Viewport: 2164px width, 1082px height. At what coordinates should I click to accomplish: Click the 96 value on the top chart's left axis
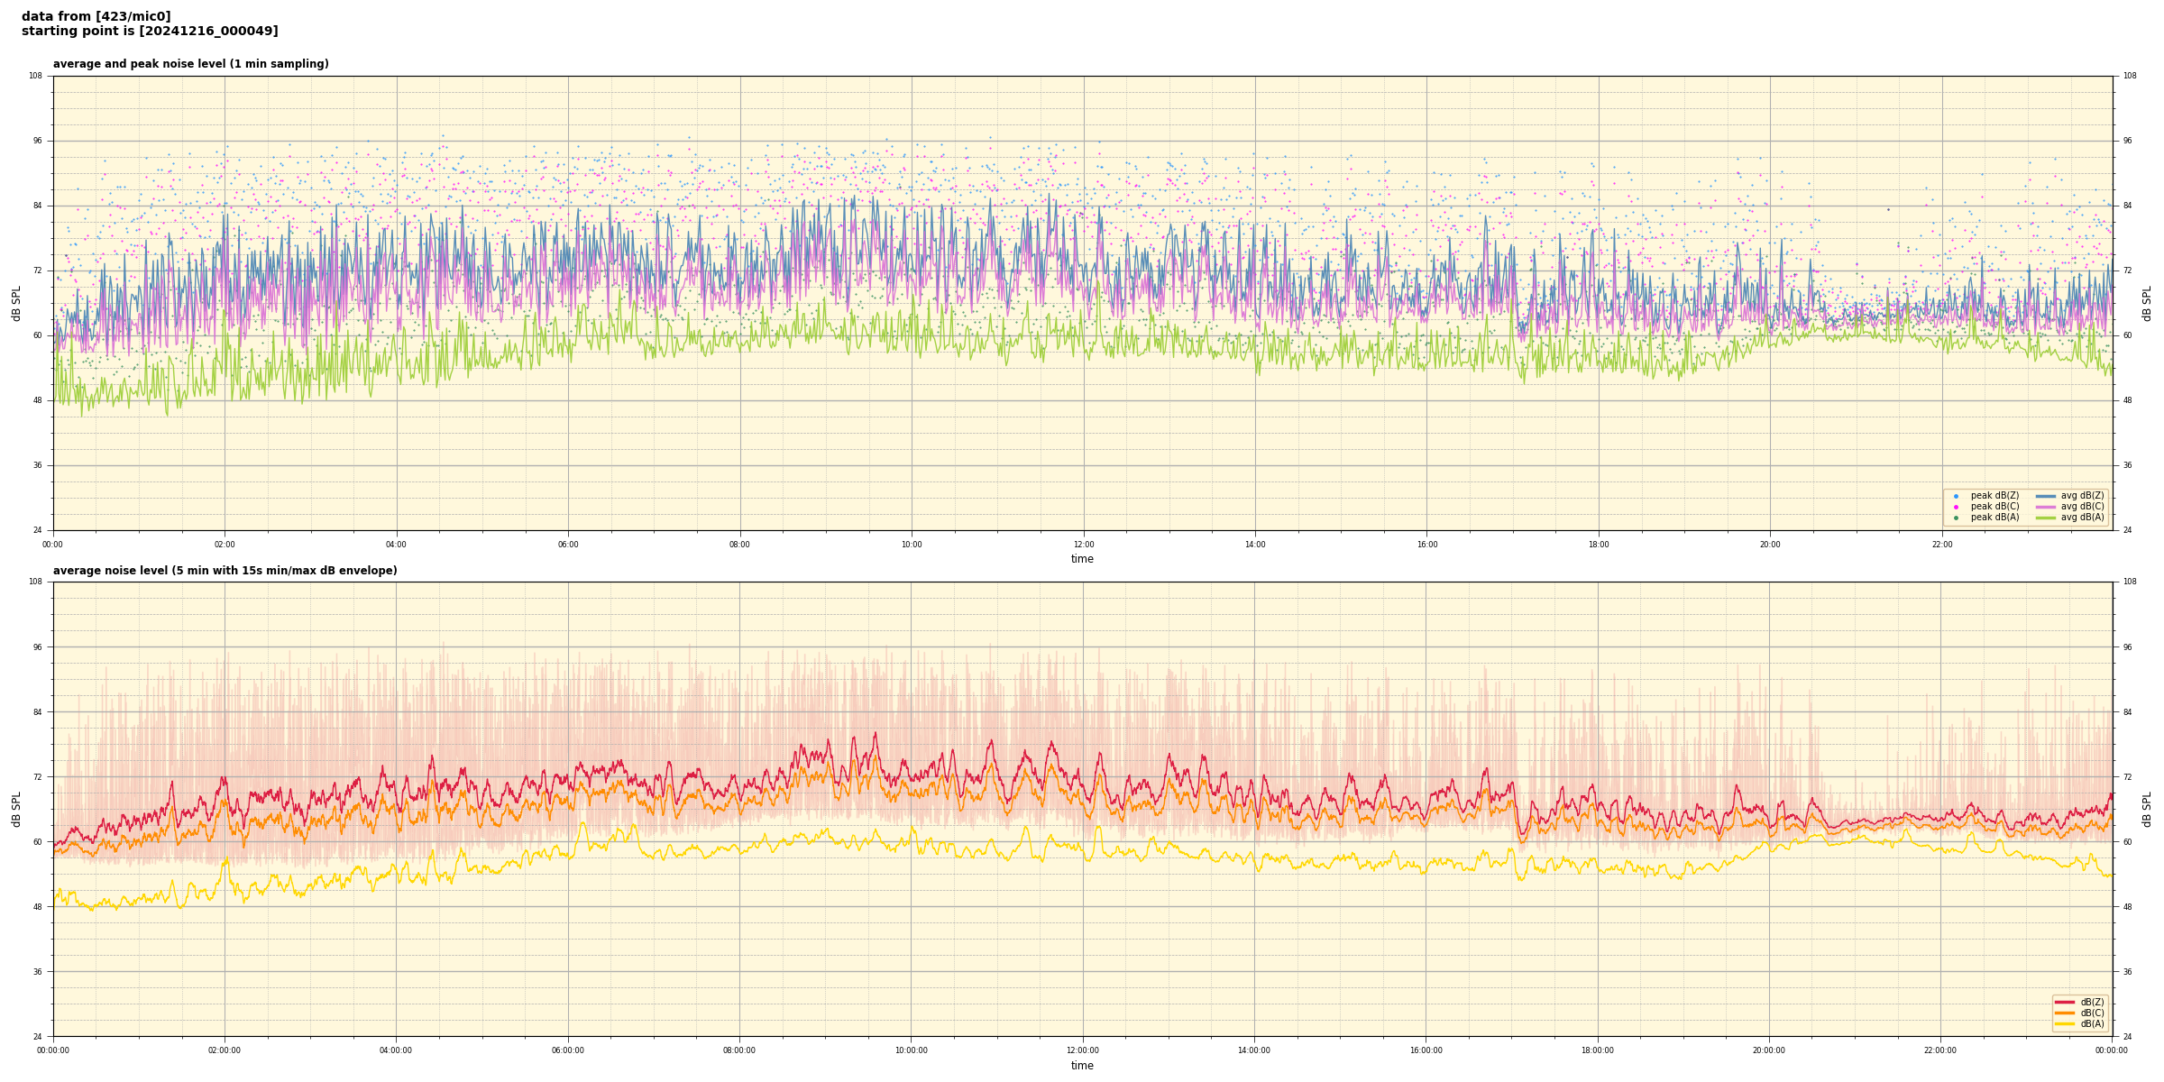click(x=36, y=141)
